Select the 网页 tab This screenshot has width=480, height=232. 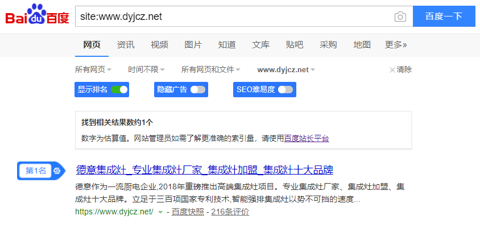92,45
